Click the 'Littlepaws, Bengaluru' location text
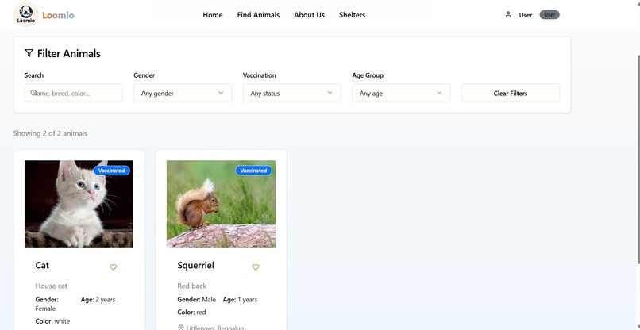640x330 pixels. tap(216, 328)
